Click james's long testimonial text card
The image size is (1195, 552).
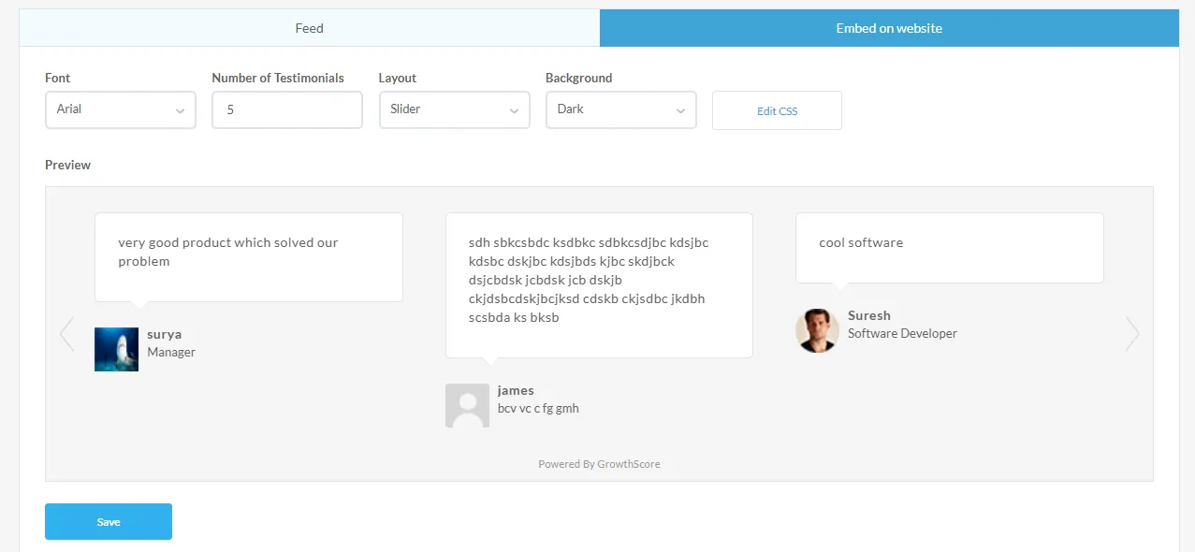pyautogui.click(x=599, y=285)
